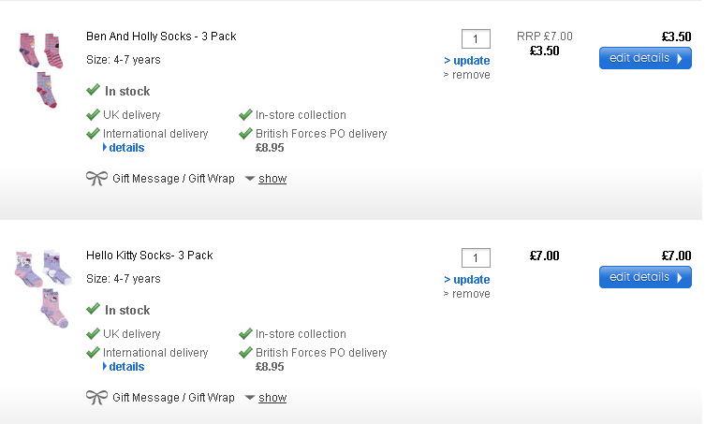Show gift wrap options for Hello Kitty Socks

[x=272, y=398]
